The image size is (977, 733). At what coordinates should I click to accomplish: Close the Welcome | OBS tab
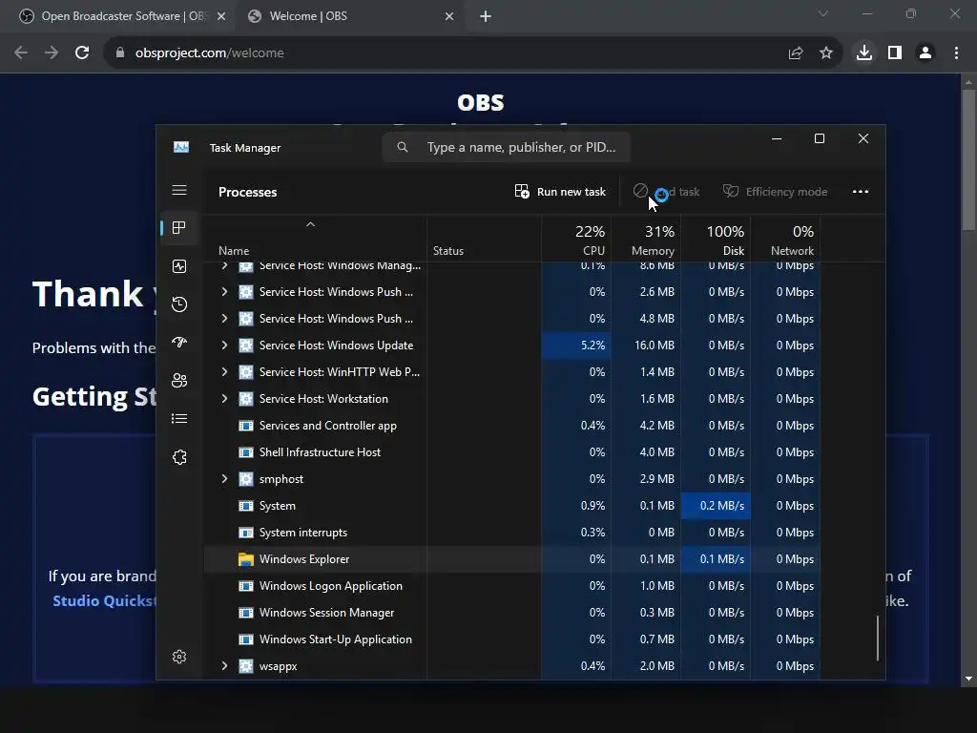pyautogui.click(x=449, y=17)
